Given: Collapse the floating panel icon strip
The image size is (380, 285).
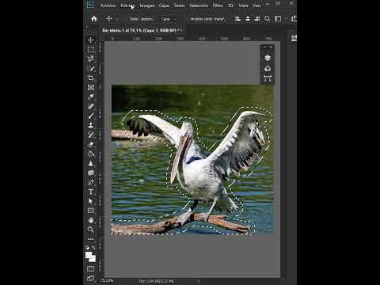Looking at the screenshot, I should pyautogui.click(x=264, y=47).
